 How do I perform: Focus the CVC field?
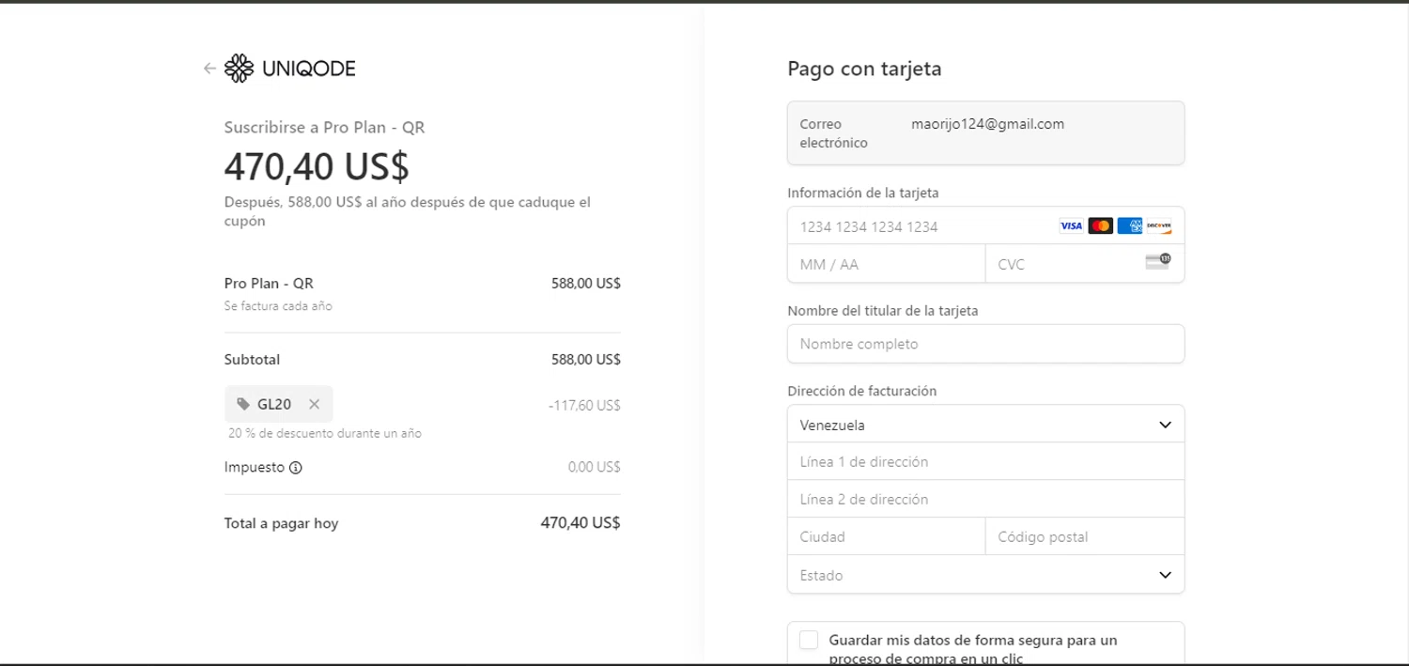pos(1085,264)
